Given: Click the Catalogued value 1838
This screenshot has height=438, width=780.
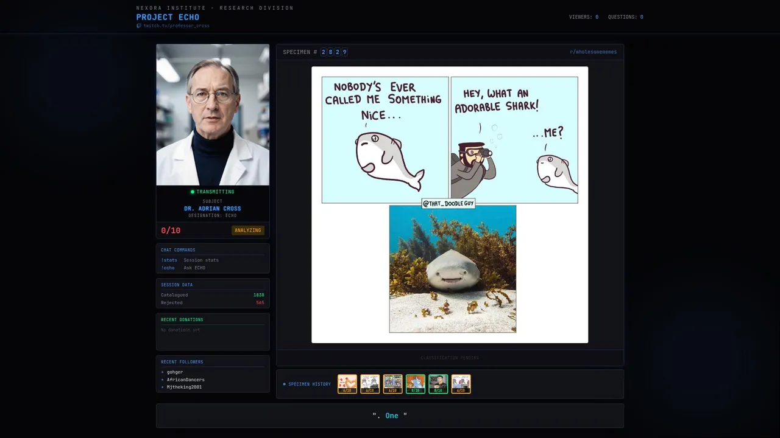Looking at the screenshot, I should pyautogui.click(x=259, y=295).
